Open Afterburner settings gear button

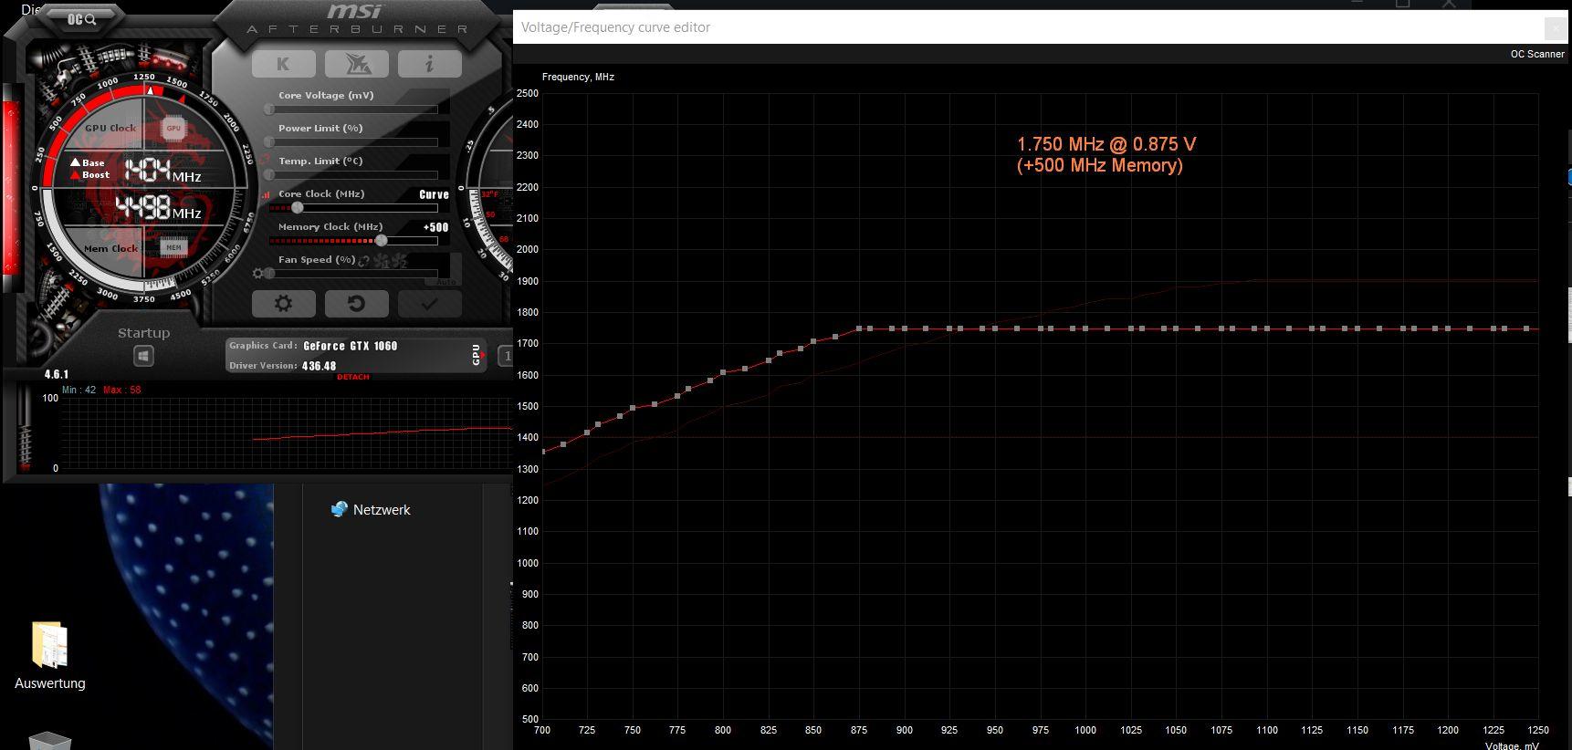tap(283, 304)
